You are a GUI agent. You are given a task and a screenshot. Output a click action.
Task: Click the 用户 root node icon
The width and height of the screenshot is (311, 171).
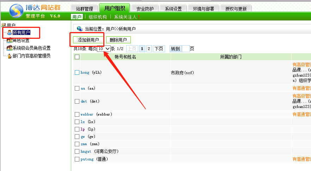pos(4,25)
